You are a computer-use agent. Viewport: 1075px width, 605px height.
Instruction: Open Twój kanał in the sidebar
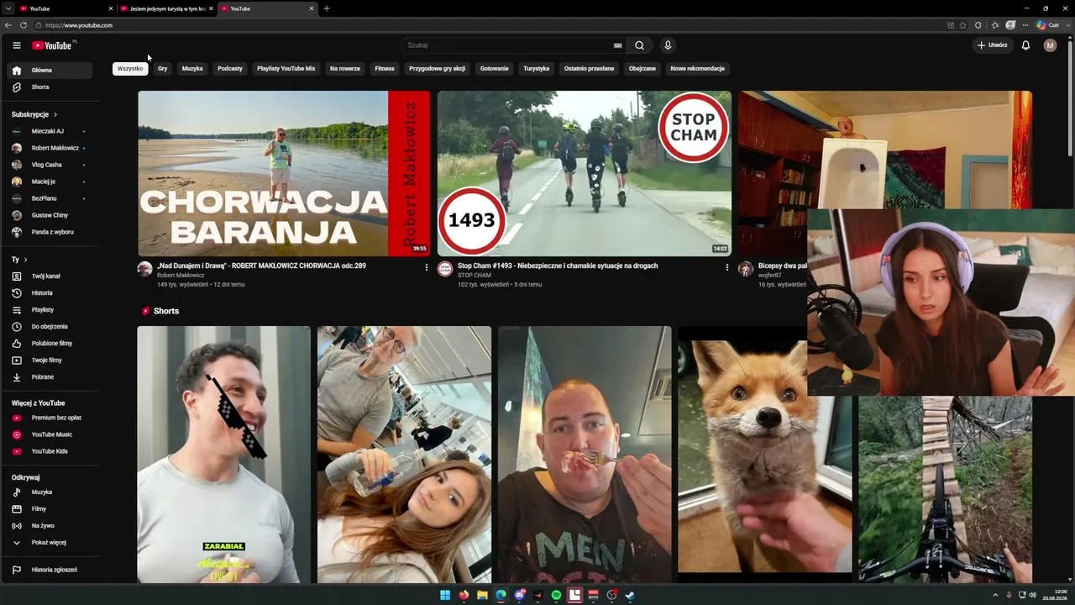coord(50,276)
